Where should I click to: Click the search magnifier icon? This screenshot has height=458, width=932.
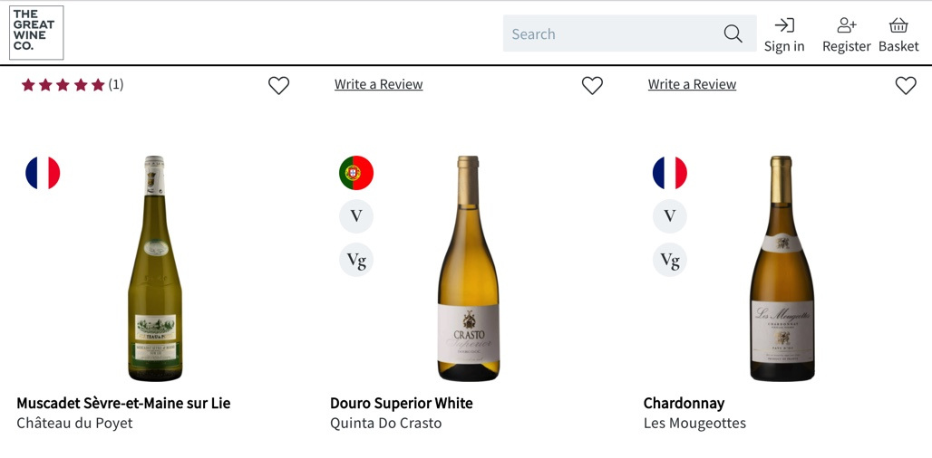pos(733,34)
